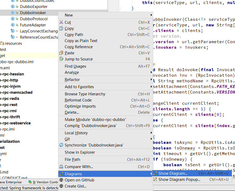Select FutureAdapter in the project tree
The height and width of the screenshot is (191, 235).
tap(33, 25)
